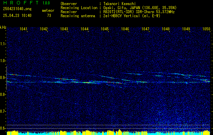Click observer name Takanori Kawachi
Screen dimensions: 213x135
point(119,4)
